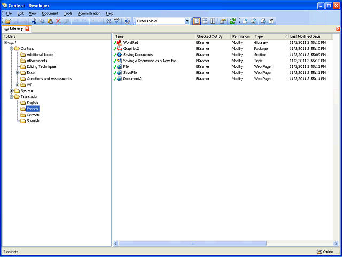Click the green Refresh arrows icon
Image resolution: width=342 pixels, height=257 pixels.
pyautogui.click(x=233, y=21)
